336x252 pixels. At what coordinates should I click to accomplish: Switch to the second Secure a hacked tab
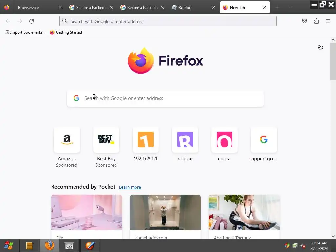coord(143,7)
